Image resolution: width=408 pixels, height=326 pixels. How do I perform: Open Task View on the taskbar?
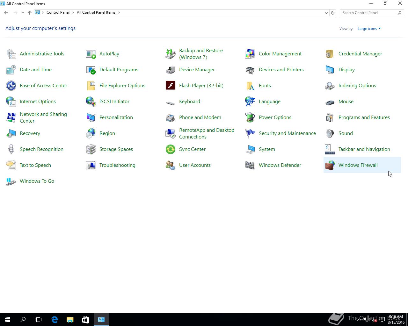click(38, 320)
